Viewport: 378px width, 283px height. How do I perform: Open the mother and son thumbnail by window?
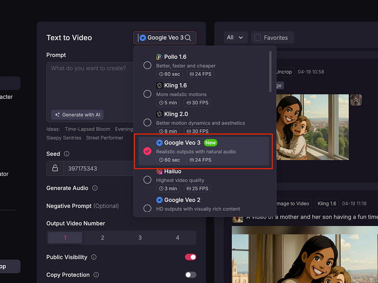coord(312,127)
